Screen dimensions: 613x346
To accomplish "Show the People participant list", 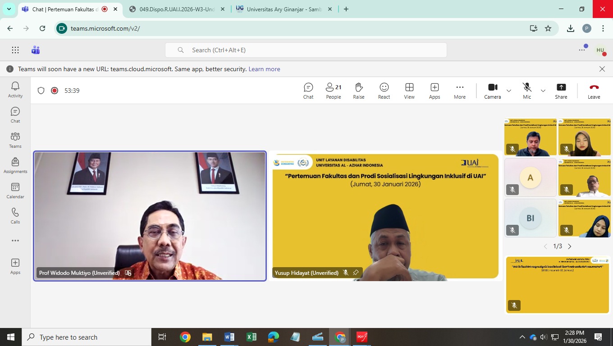I will coord(334,91).
